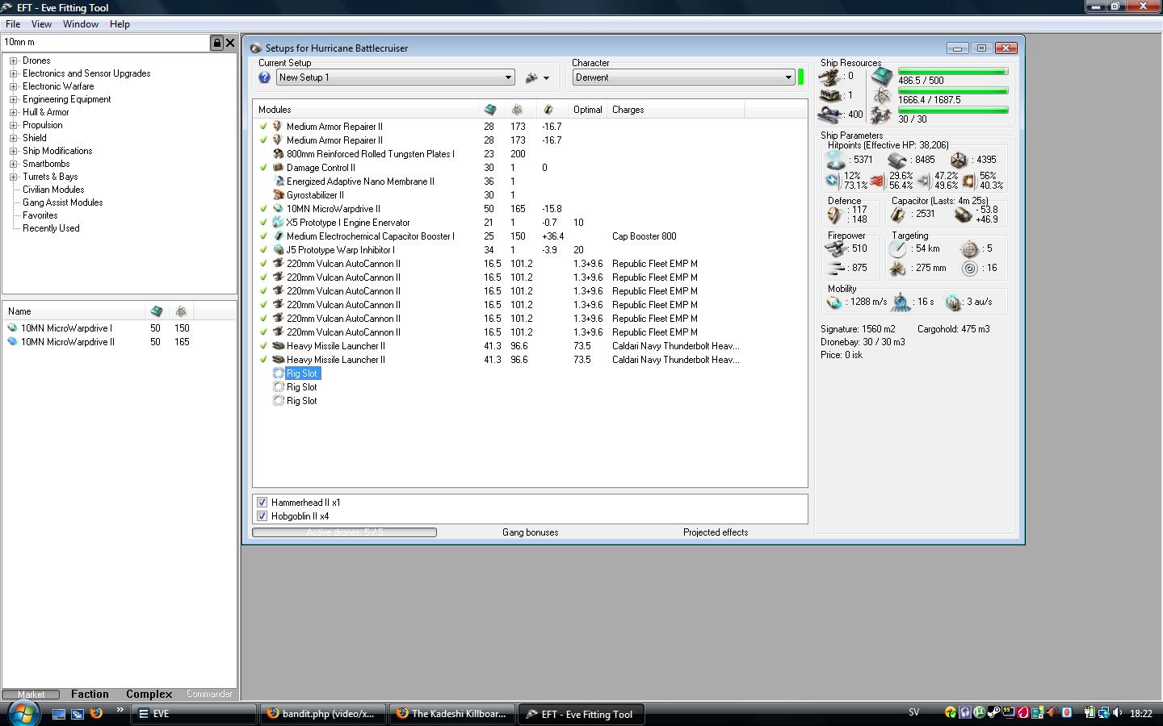
Task: Toggle Hammerhead II x1 drone checkbox
Action: click(262, 503)
